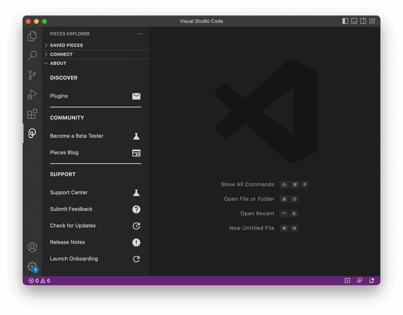
Task: Expand the Connect section
Action: pyautogui.click(x=96, y=54)
